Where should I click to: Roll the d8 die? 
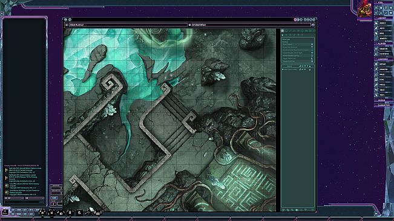[x=70, y=213]
